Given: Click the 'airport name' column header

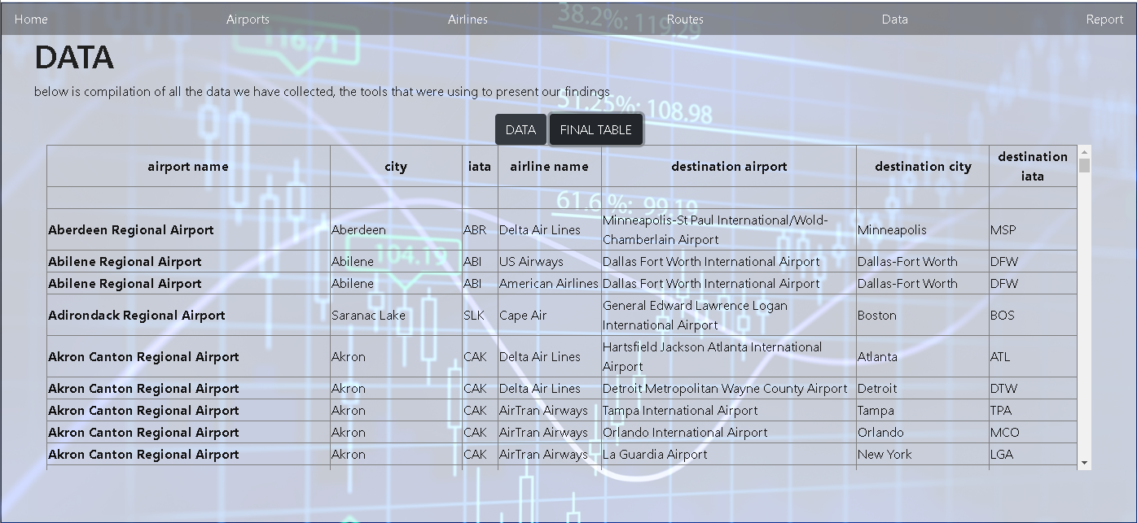Looking at the screenshot, I should tap(188, 166).
